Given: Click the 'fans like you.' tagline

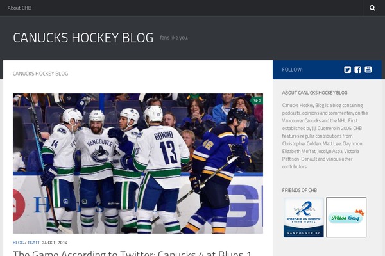Looking at the screenshot, I should click(174, 38).
